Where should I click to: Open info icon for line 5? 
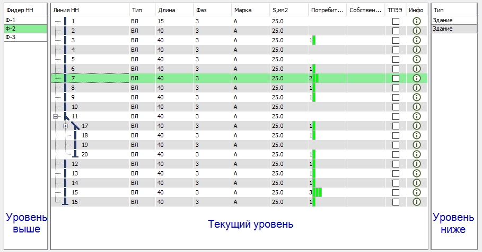pyautogui.click(x=417, y=59)
